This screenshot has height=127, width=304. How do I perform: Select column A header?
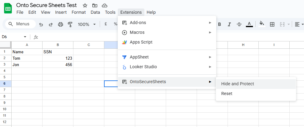27,45
